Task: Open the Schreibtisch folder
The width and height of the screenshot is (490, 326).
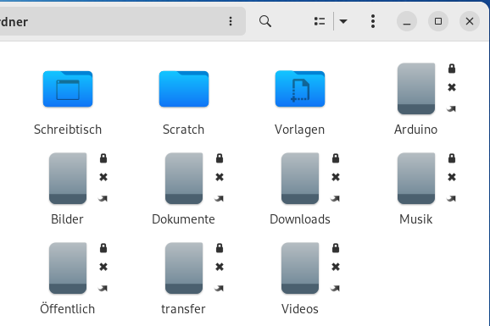Action: pyautogui.click(x=68, y=89)
